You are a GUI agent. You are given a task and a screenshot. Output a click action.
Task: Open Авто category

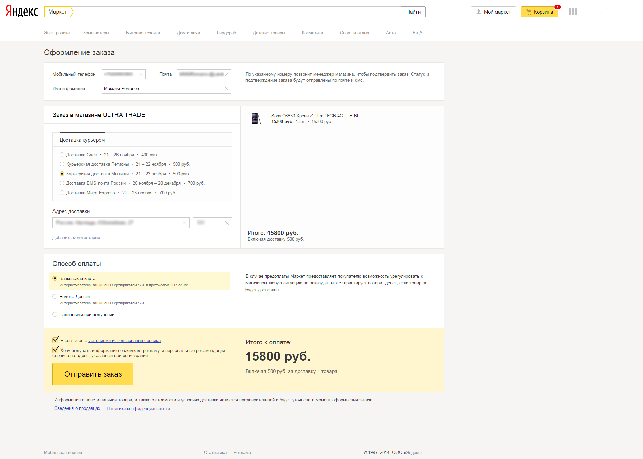point(391,33)
